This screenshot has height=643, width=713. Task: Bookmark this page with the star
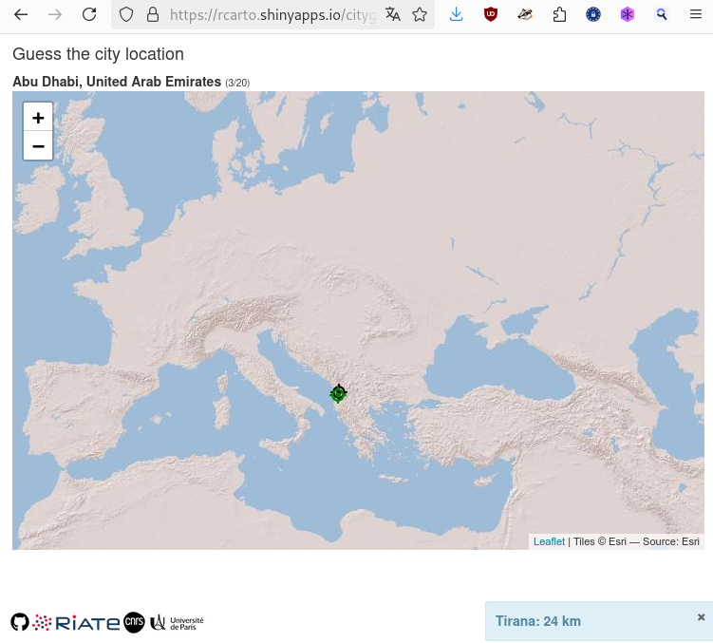[420, 15]
